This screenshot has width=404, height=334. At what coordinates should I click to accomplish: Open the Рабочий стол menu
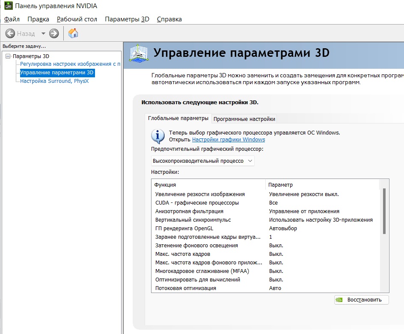click(77, 19)
